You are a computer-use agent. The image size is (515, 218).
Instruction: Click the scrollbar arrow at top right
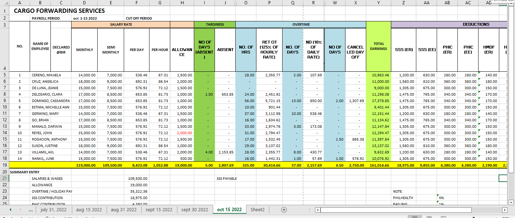(x=512, y=3)
